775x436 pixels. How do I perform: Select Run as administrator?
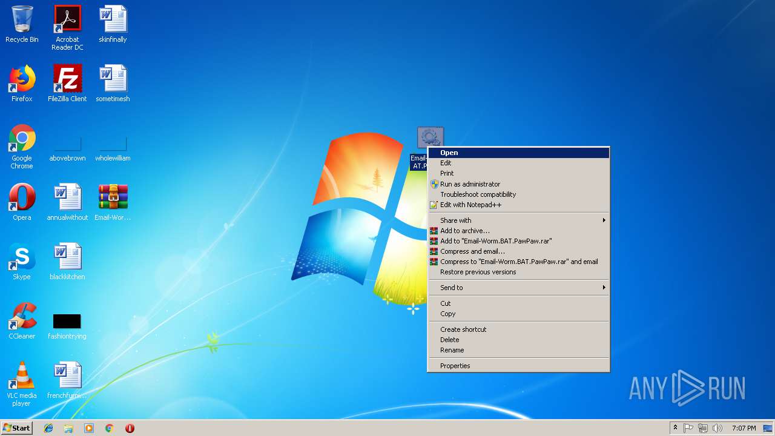pyautogui.click(x=519, y=184)
